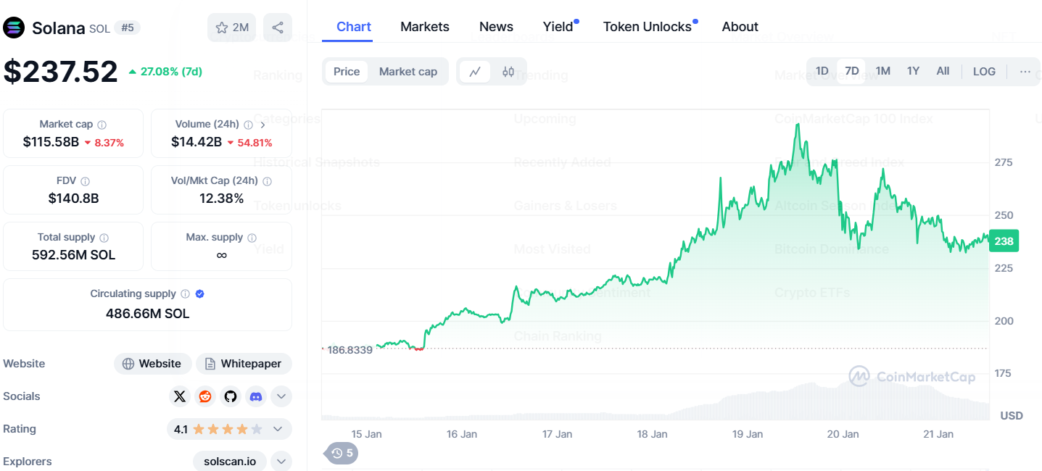Image resolution: width=1042 pixels, height=471 pixels.
Task: Open Solana's Reddit social link
Action: pos(205,396)
